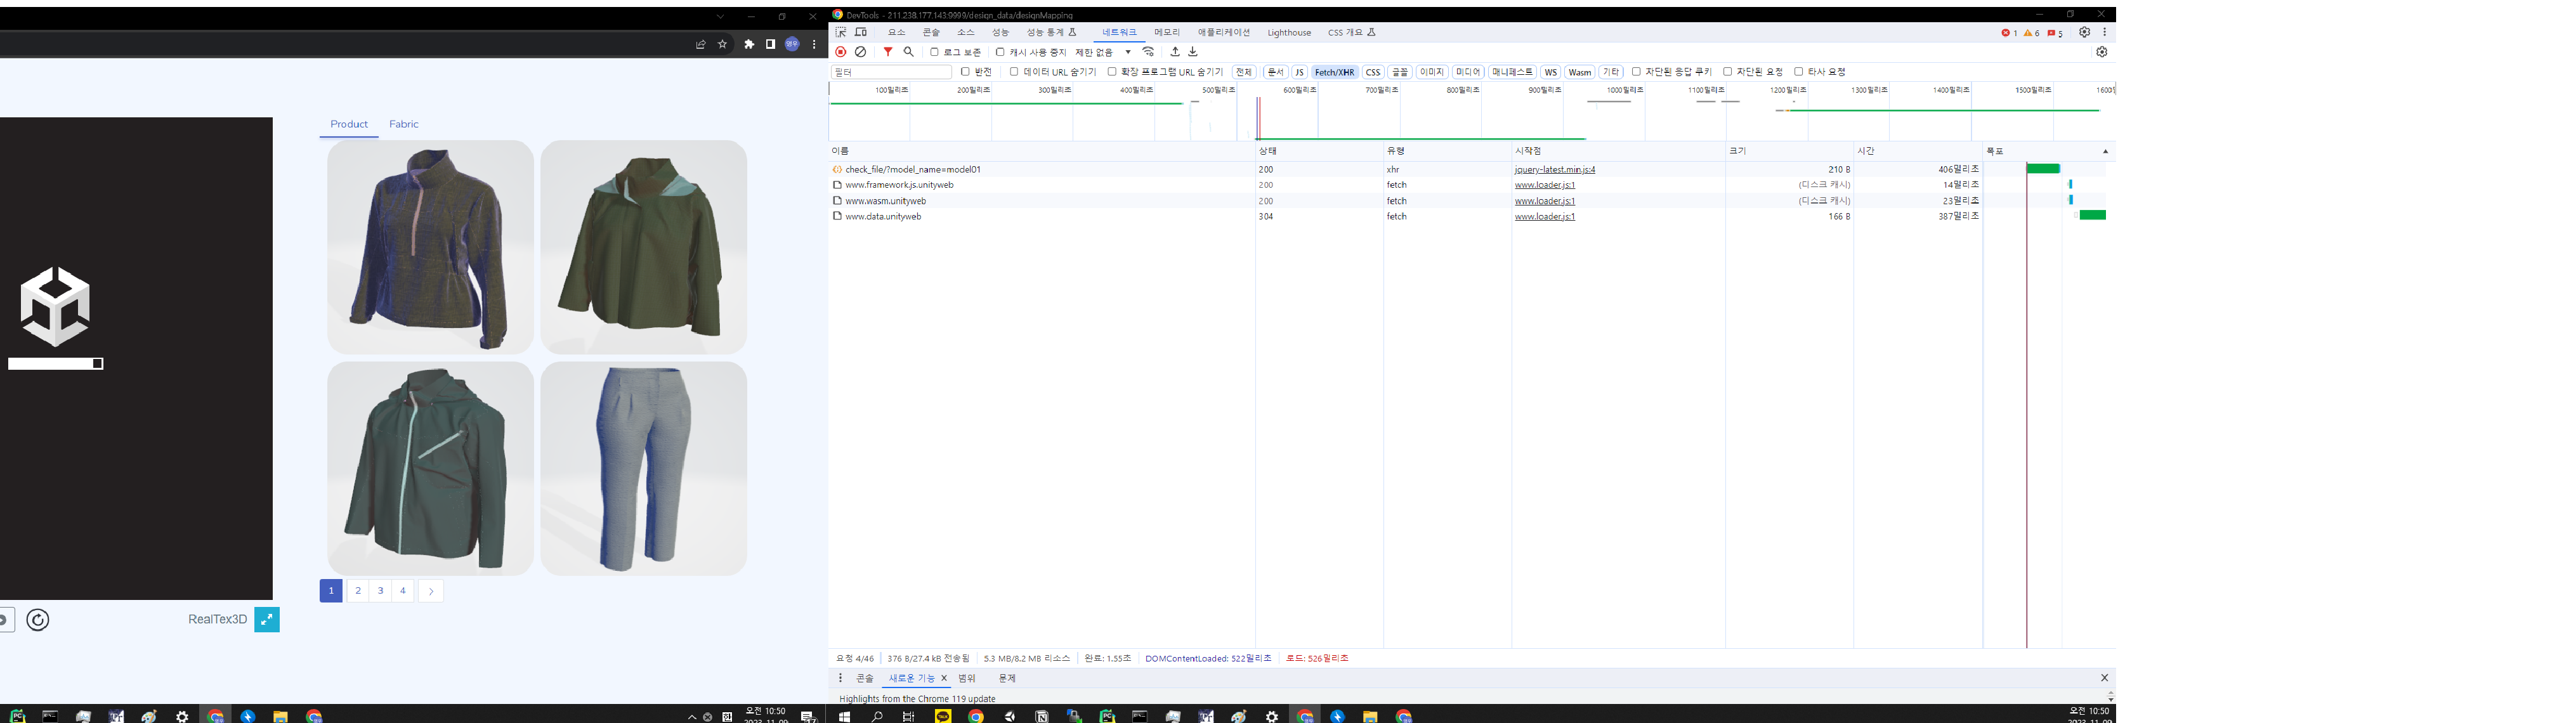The image size is (2576, 723).
Task: Toggle the device toolbar icon
Action: [861, 32]
